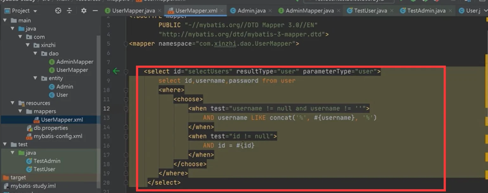This screenshot has width=488, height=193.
Task: Select the TestUser class in the tree
Action: point(44,169)
